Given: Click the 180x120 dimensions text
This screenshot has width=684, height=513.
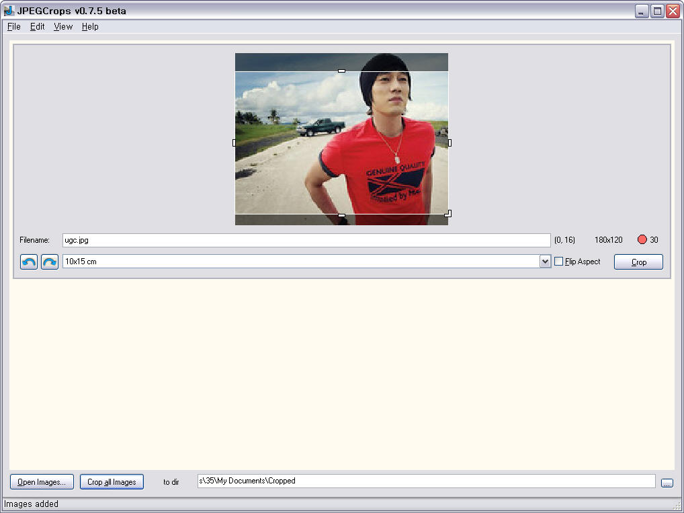Looking at the screenshot, I should point(609,239).
